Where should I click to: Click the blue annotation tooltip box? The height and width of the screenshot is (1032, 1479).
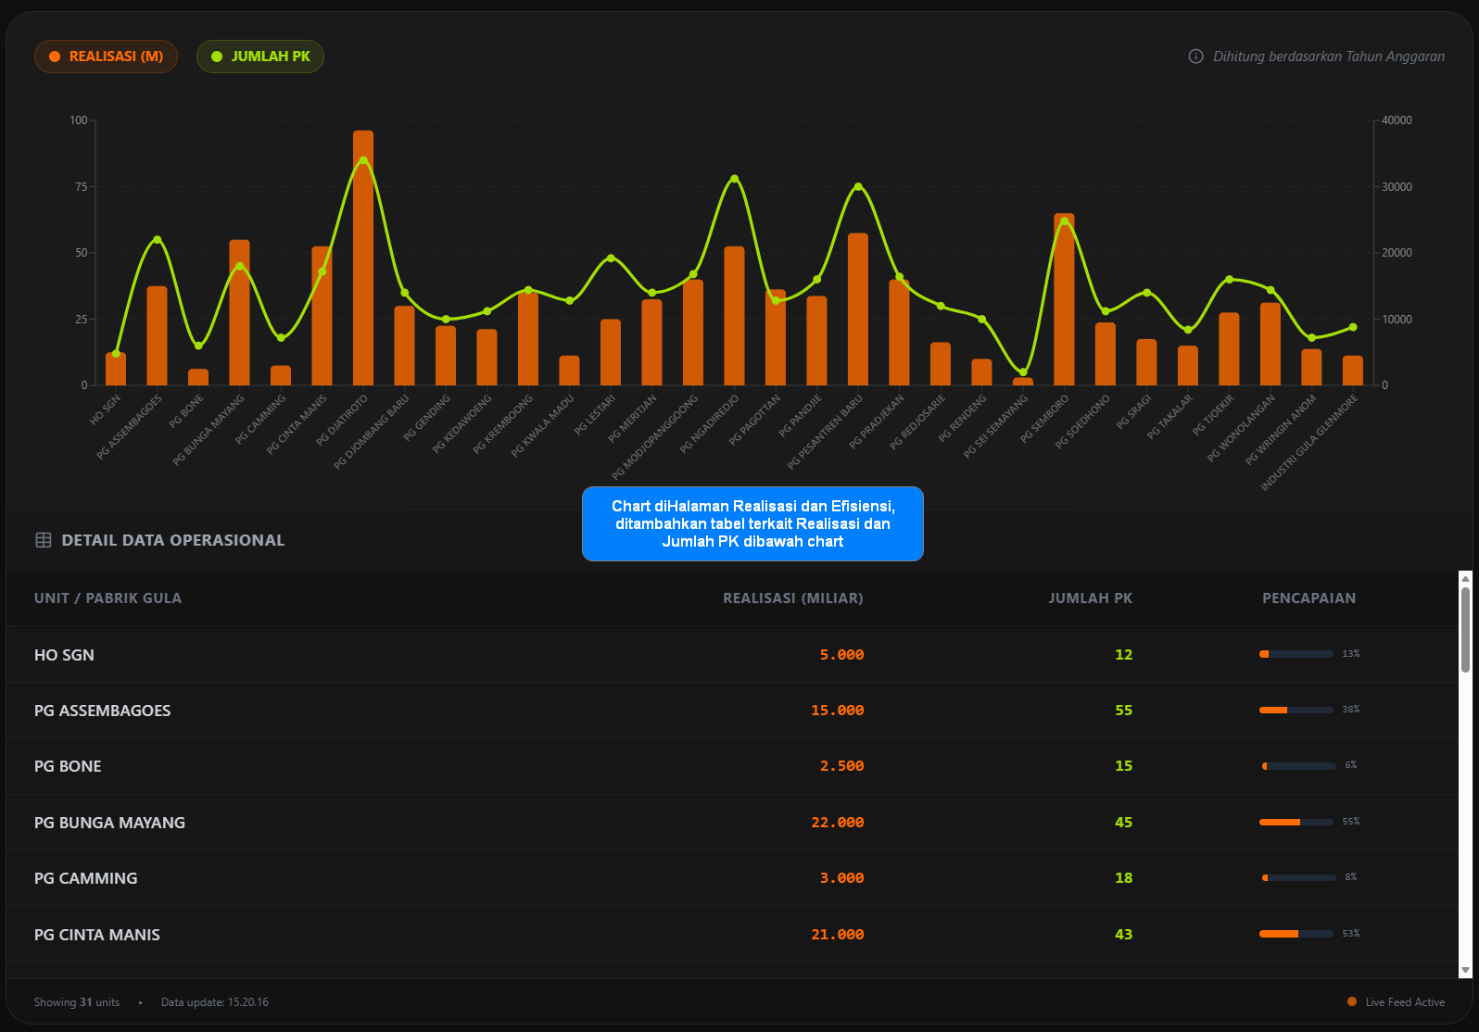tap(752, 523)
